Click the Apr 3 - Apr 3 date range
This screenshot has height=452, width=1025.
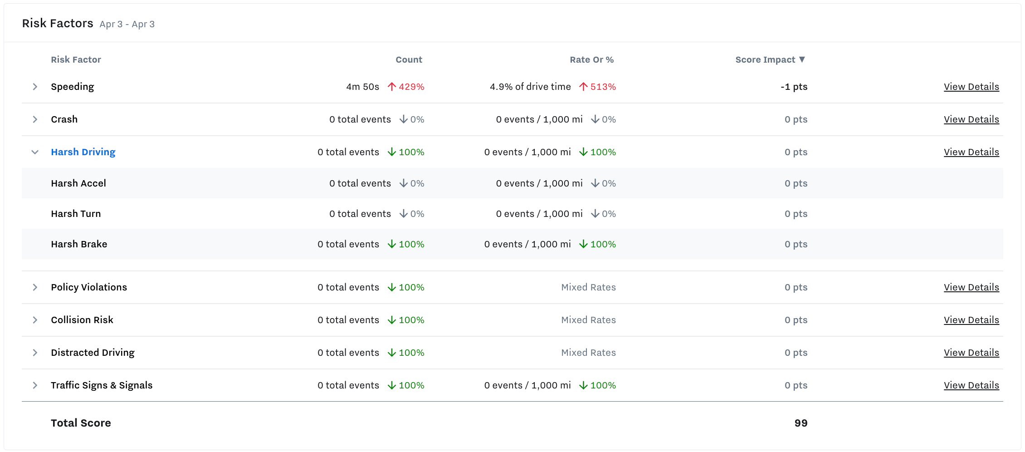(127, 24)
